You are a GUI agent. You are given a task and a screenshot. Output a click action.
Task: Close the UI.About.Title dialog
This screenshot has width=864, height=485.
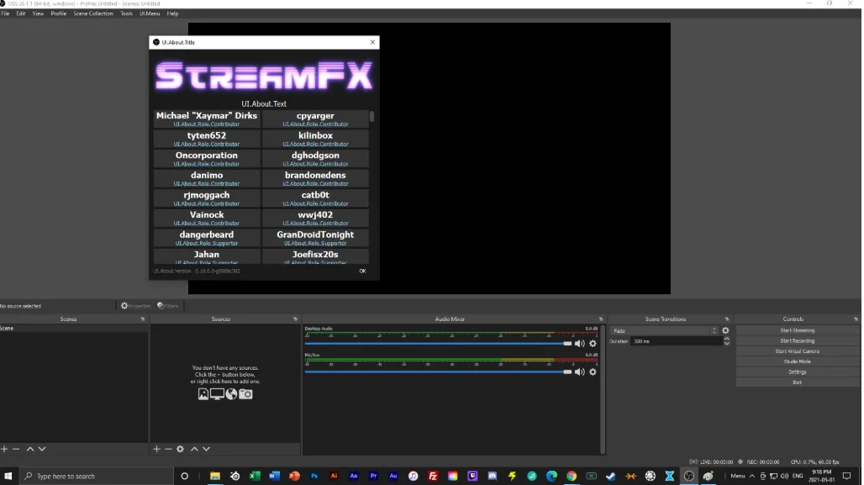coord(372,42)
